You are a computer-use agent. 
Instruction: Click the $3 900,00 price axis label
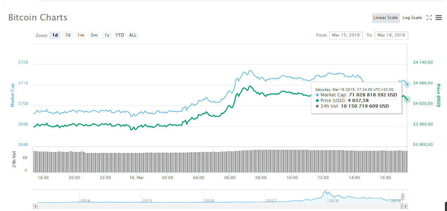pyautogui.click(x=423, y=145)
